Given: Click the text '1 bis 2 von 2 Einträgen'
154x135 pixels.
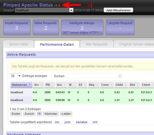Looking at the screenshot, I should [25, 109].
